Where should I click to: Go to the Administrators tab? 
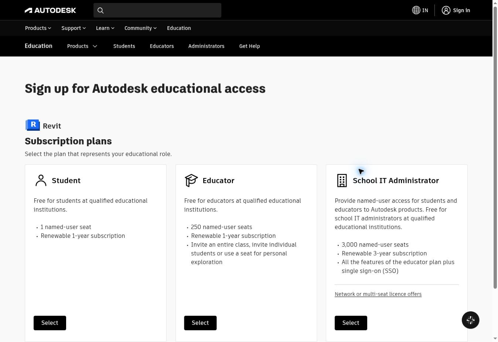[206, 46]
